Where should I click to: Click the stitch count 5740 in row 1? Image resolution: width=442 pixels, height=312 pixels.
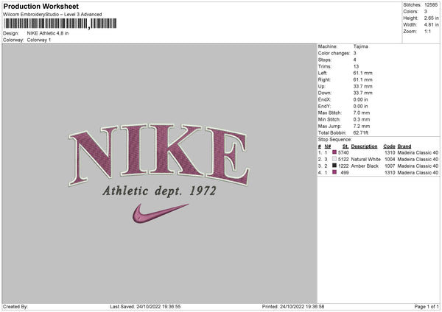343,152
